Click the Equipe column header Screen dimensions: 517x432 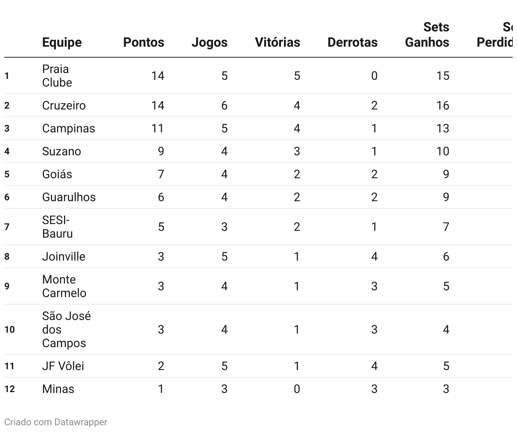tap(62, 42)
